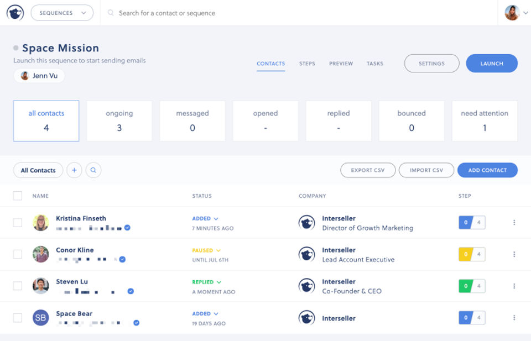Open Kristina Finseth's contact name
The width and height of the screenshot is (531, 341).
pos(81,218)
